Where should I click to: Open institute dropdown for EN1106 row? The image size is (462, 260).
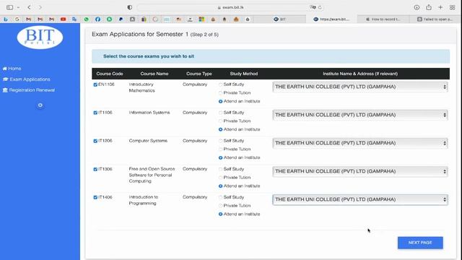click(x=360, y=87)
